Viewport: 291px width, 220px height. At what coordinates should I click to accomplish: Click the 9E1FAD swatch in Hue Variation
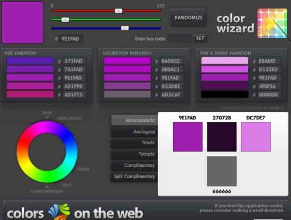[x=30, y=77]
